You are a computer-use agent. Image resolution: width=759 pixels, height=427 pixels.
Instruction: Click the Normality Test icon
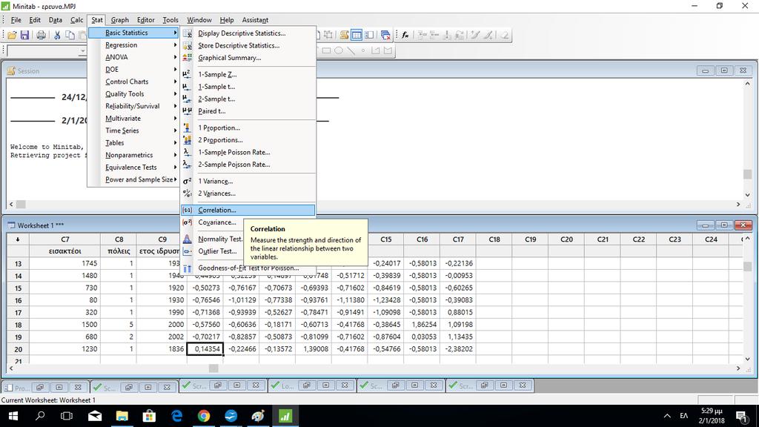(x=188, y=239)
